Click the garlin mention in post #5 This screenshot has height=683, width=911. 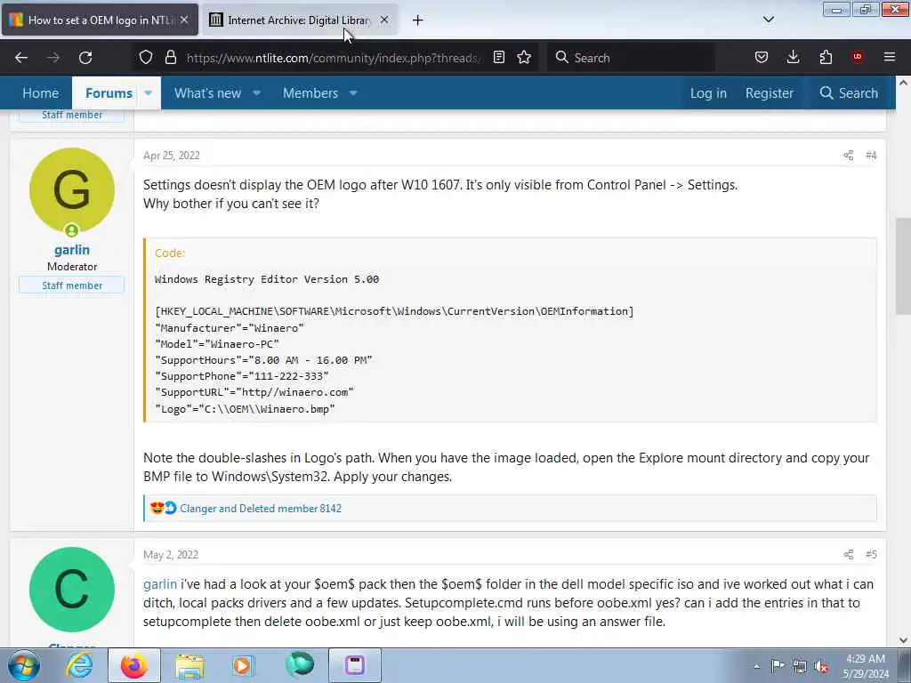point(160,584)
